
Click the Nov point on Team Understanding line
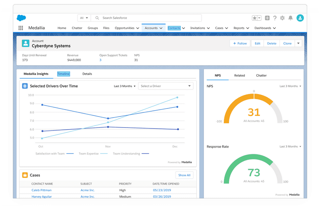[x=108, y=127]
